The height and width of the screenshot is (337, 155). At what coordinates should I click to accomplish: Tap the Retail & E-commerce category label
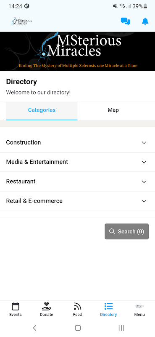pyautogui.click(x=34, y=201)
